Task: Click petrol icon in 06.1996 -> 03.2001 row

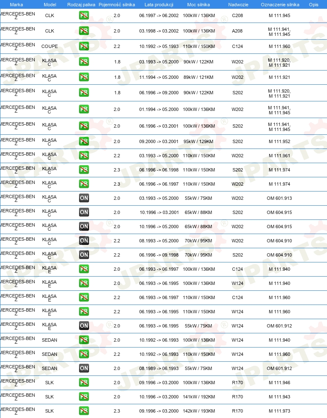Action: tap(84, 126)
